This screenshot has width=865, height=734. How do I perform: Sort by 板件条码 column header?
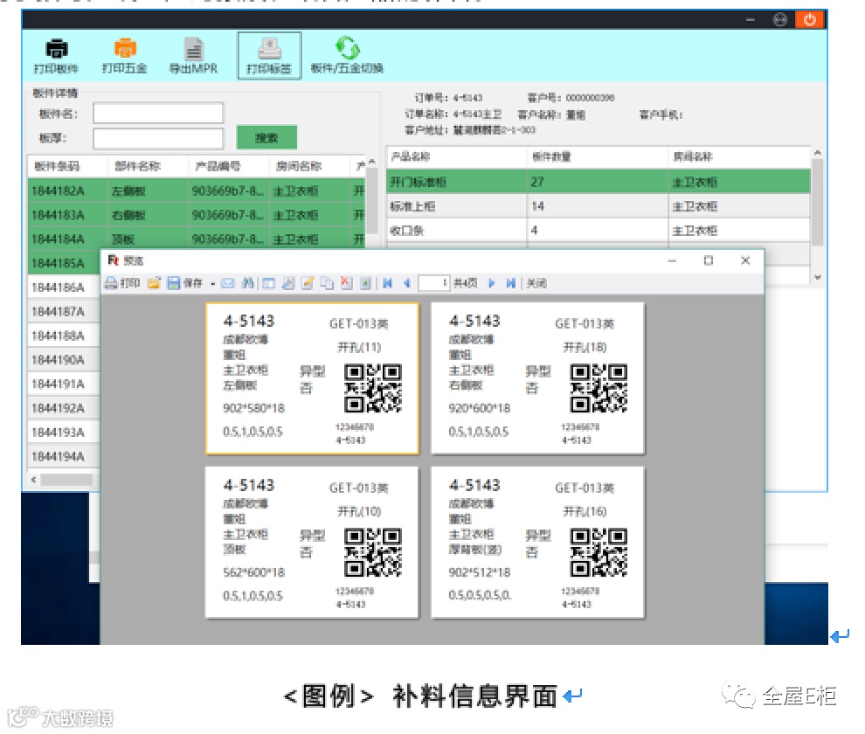[x=67, y=166]
